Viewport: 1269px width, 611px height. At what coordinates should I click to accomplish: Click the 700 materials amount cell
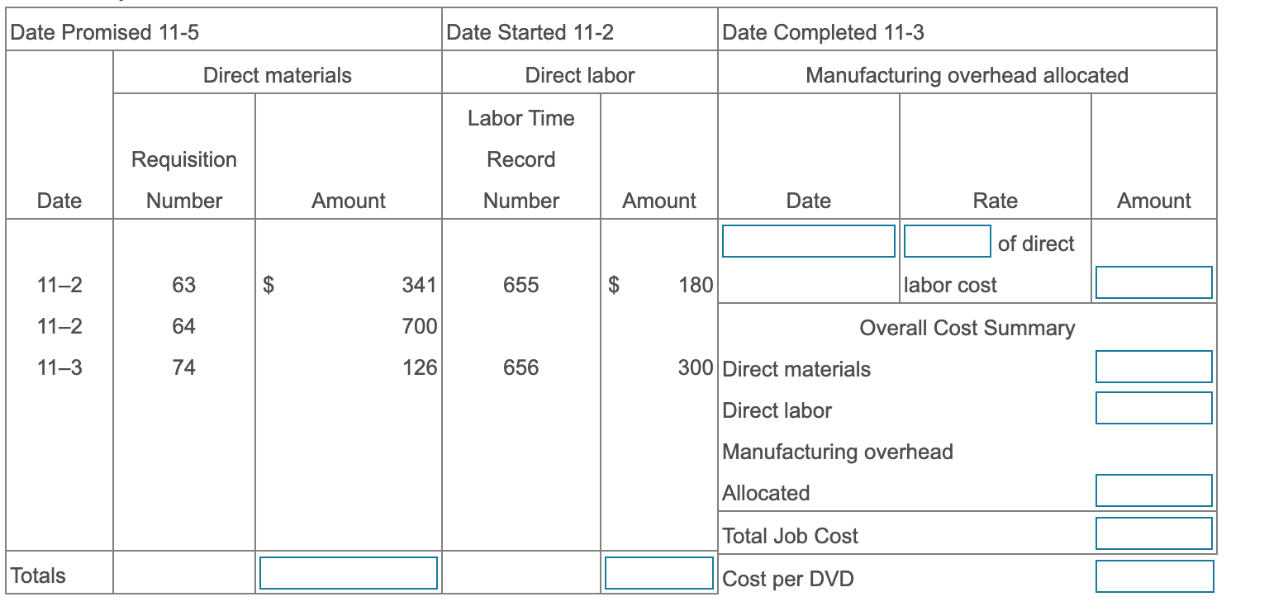(x=421, y=325)
